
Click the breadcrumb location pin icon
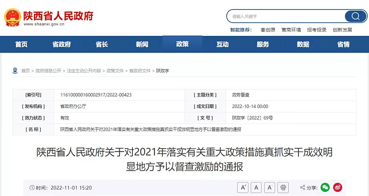click(15, 71)
